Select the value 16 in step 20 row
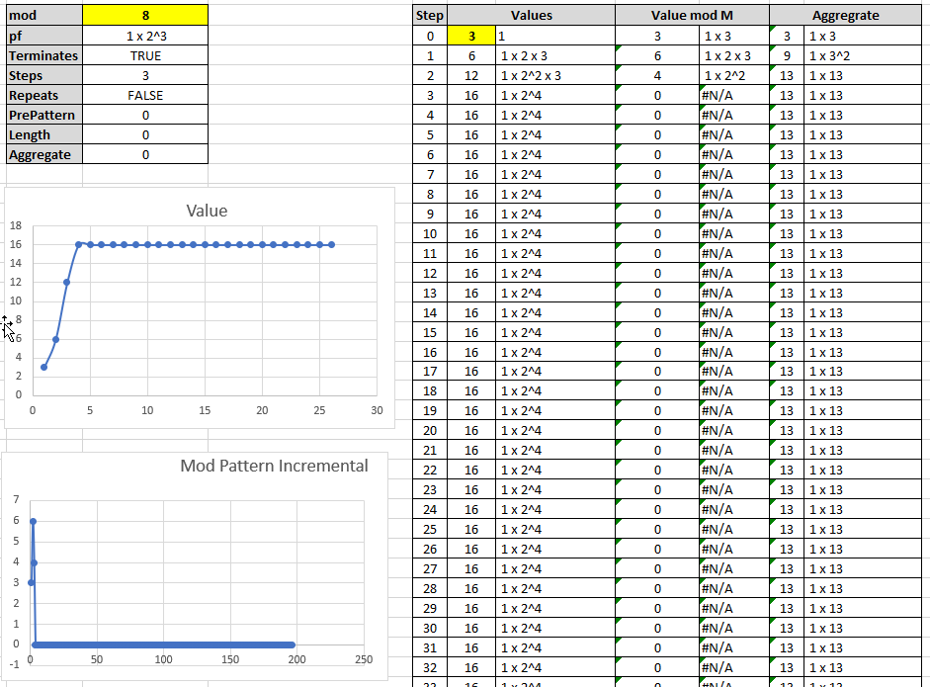930x687 pixels. point(471,431)
